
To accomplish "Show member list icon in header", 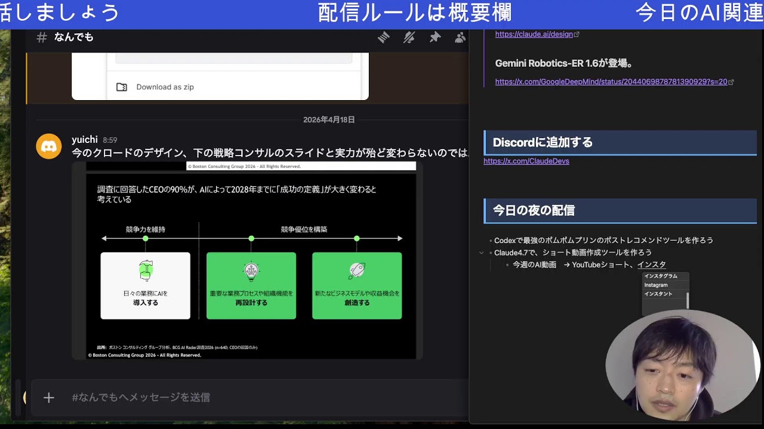I will [x=460, y=38].
